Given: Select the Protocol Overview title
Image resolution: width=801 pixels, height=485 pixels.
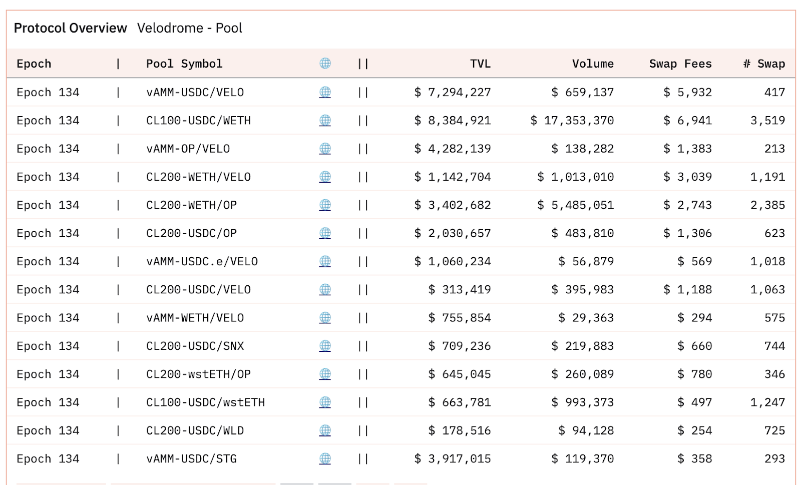Looking at the screenshot, I should tap(70, 28).
